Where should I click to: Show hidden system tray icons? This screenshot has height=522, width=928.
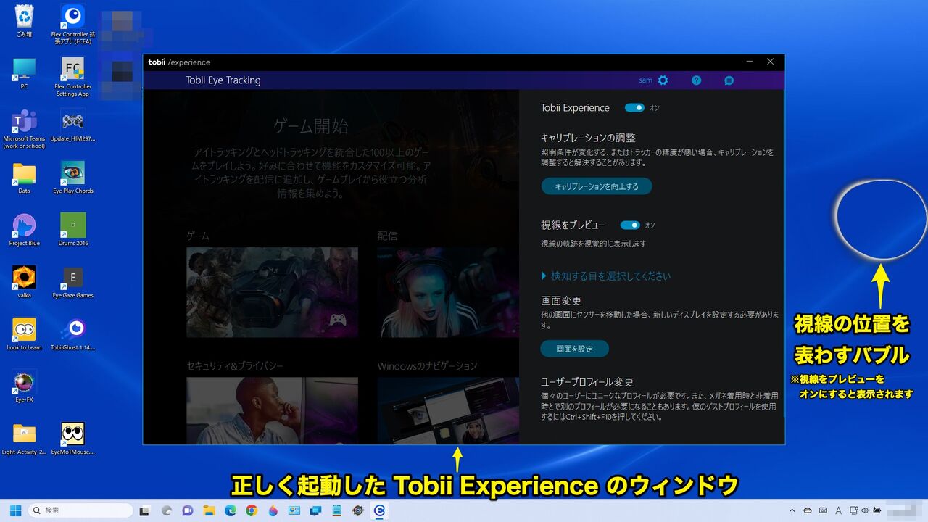click(792, 510)
